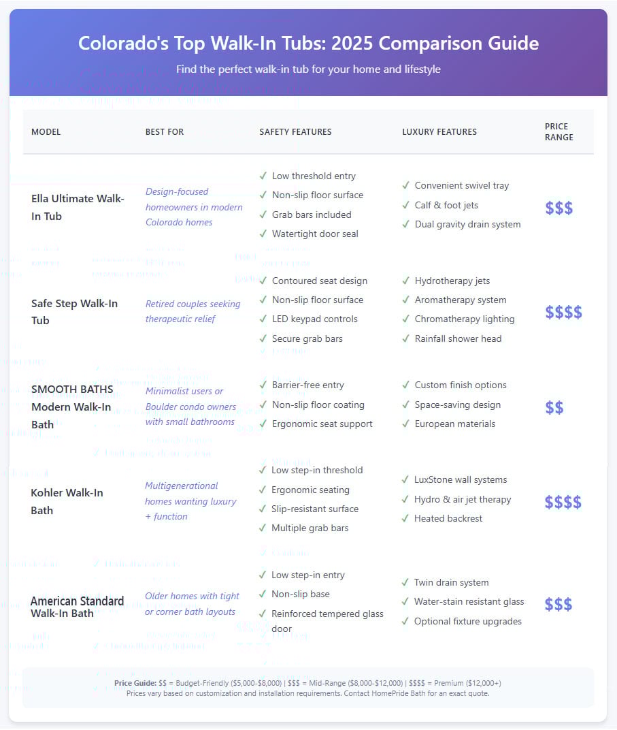Viewport: 617px width, 730px height.
Task: Click the checkmark next to European materials
Action: coord(405,424)
